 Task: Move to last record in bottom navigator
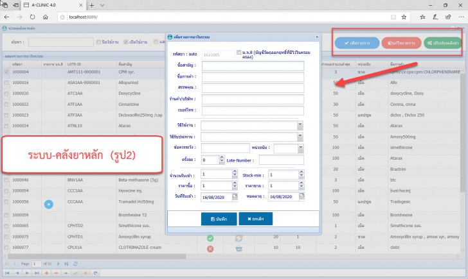click(37, 273)
